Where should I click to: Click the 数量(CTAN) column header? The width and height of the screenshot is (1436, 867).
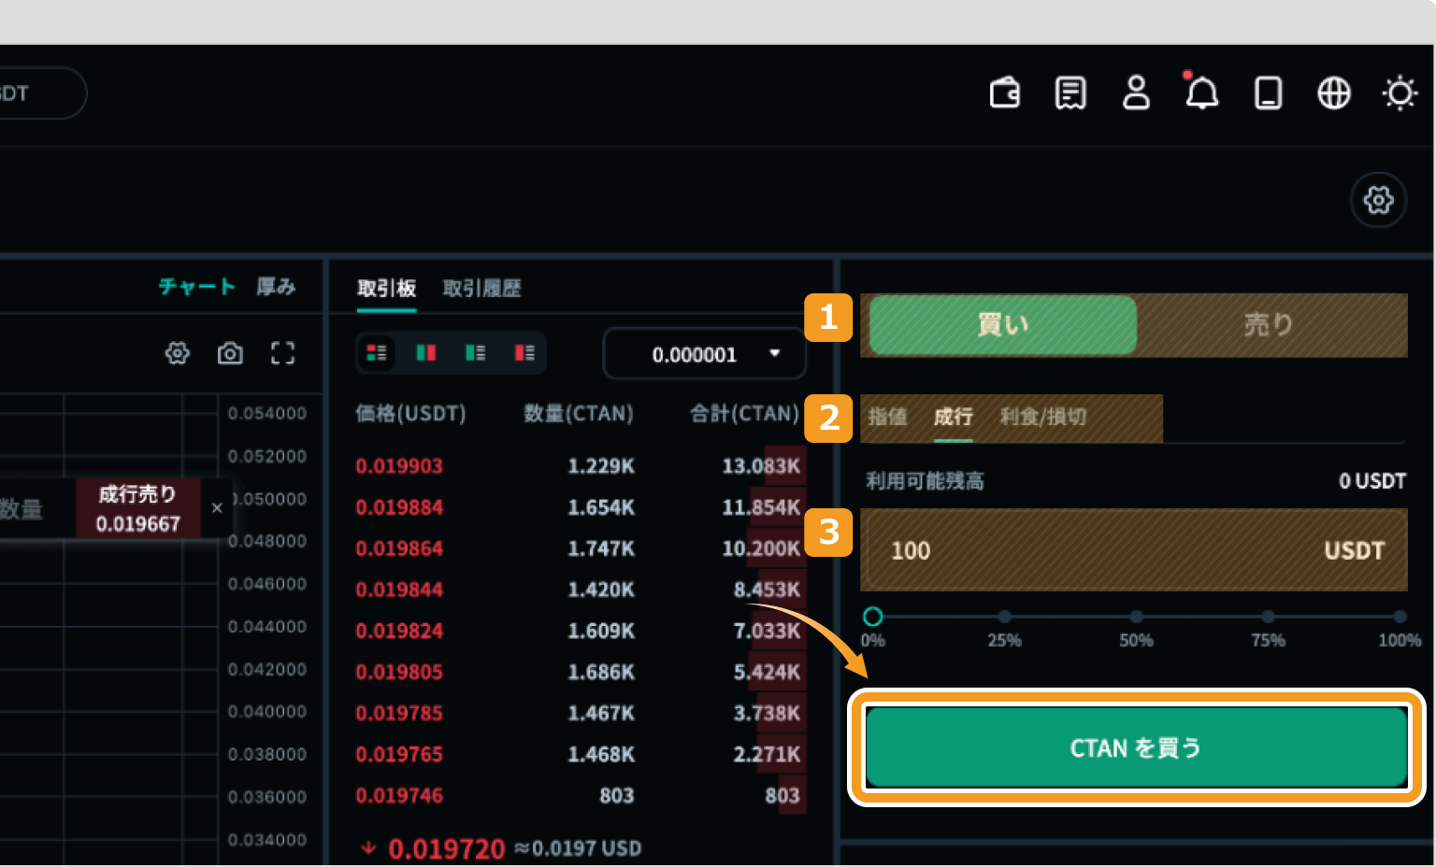coord(579,413)
